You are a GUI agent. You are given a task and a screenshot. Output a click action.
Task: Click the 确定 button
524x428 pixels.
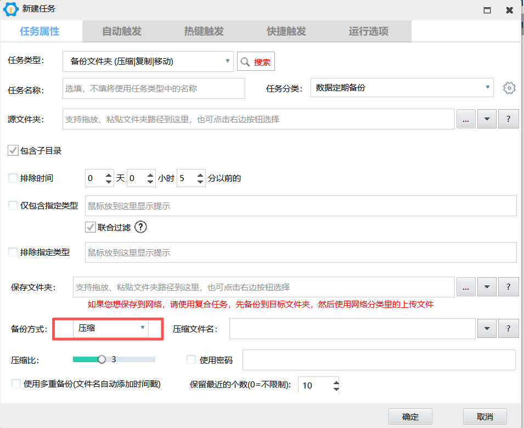click(410, 416)
